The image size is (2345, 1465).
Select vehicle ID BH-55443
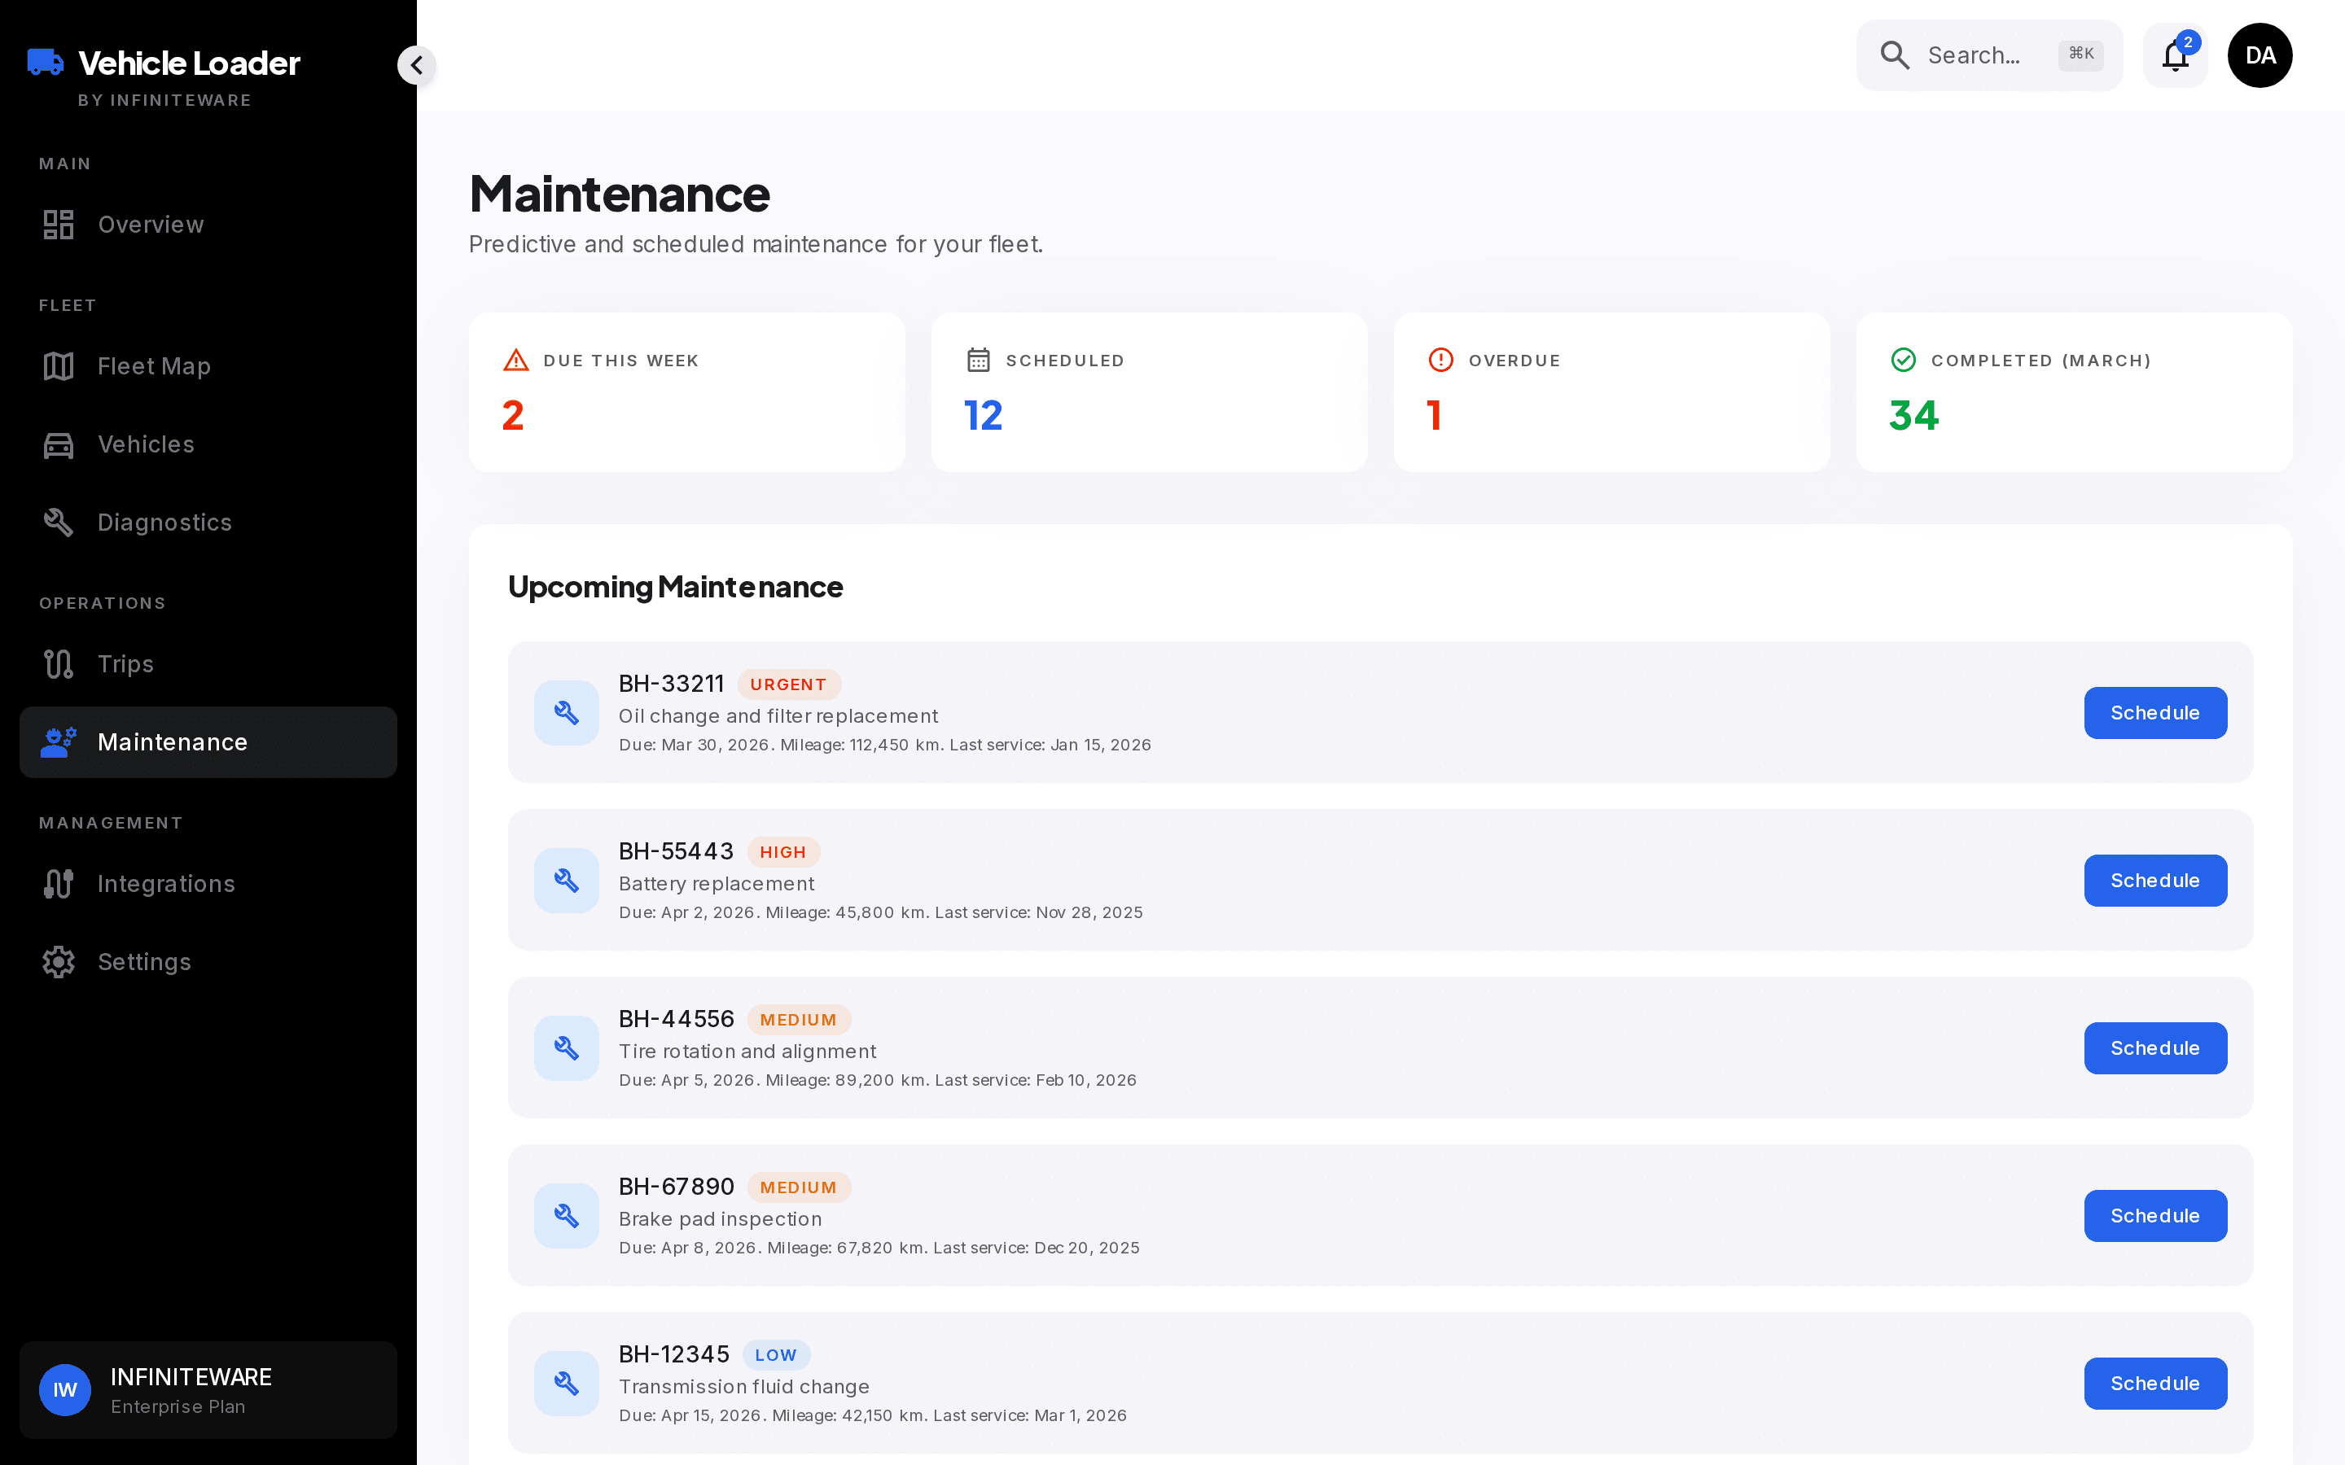click(x=677, y=851)
